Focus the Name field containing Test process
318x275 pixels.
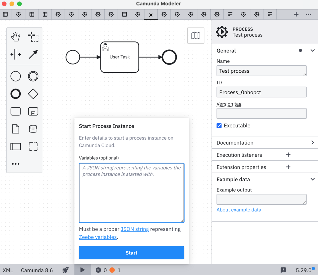click(262, 71)
